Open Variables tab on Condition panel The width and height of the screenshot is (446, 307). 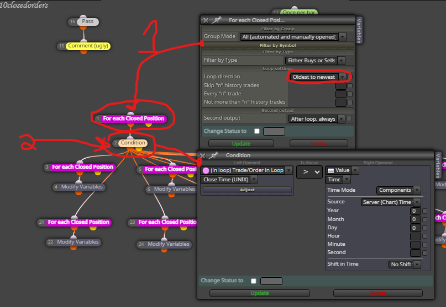pos(438,165)
